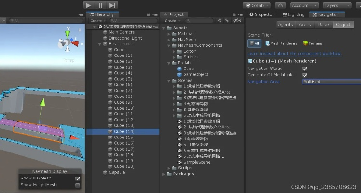Switch to the Bake tab
The height and width of the screenshot is (193, 361).
click(323, 25)
